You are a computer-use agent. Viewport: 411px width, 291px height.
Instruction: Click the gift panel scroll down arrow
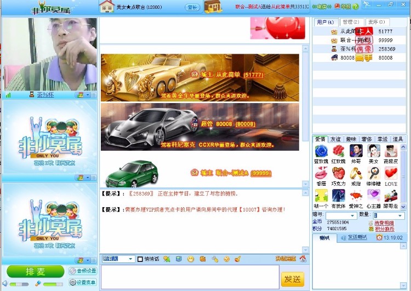[403, 207]
